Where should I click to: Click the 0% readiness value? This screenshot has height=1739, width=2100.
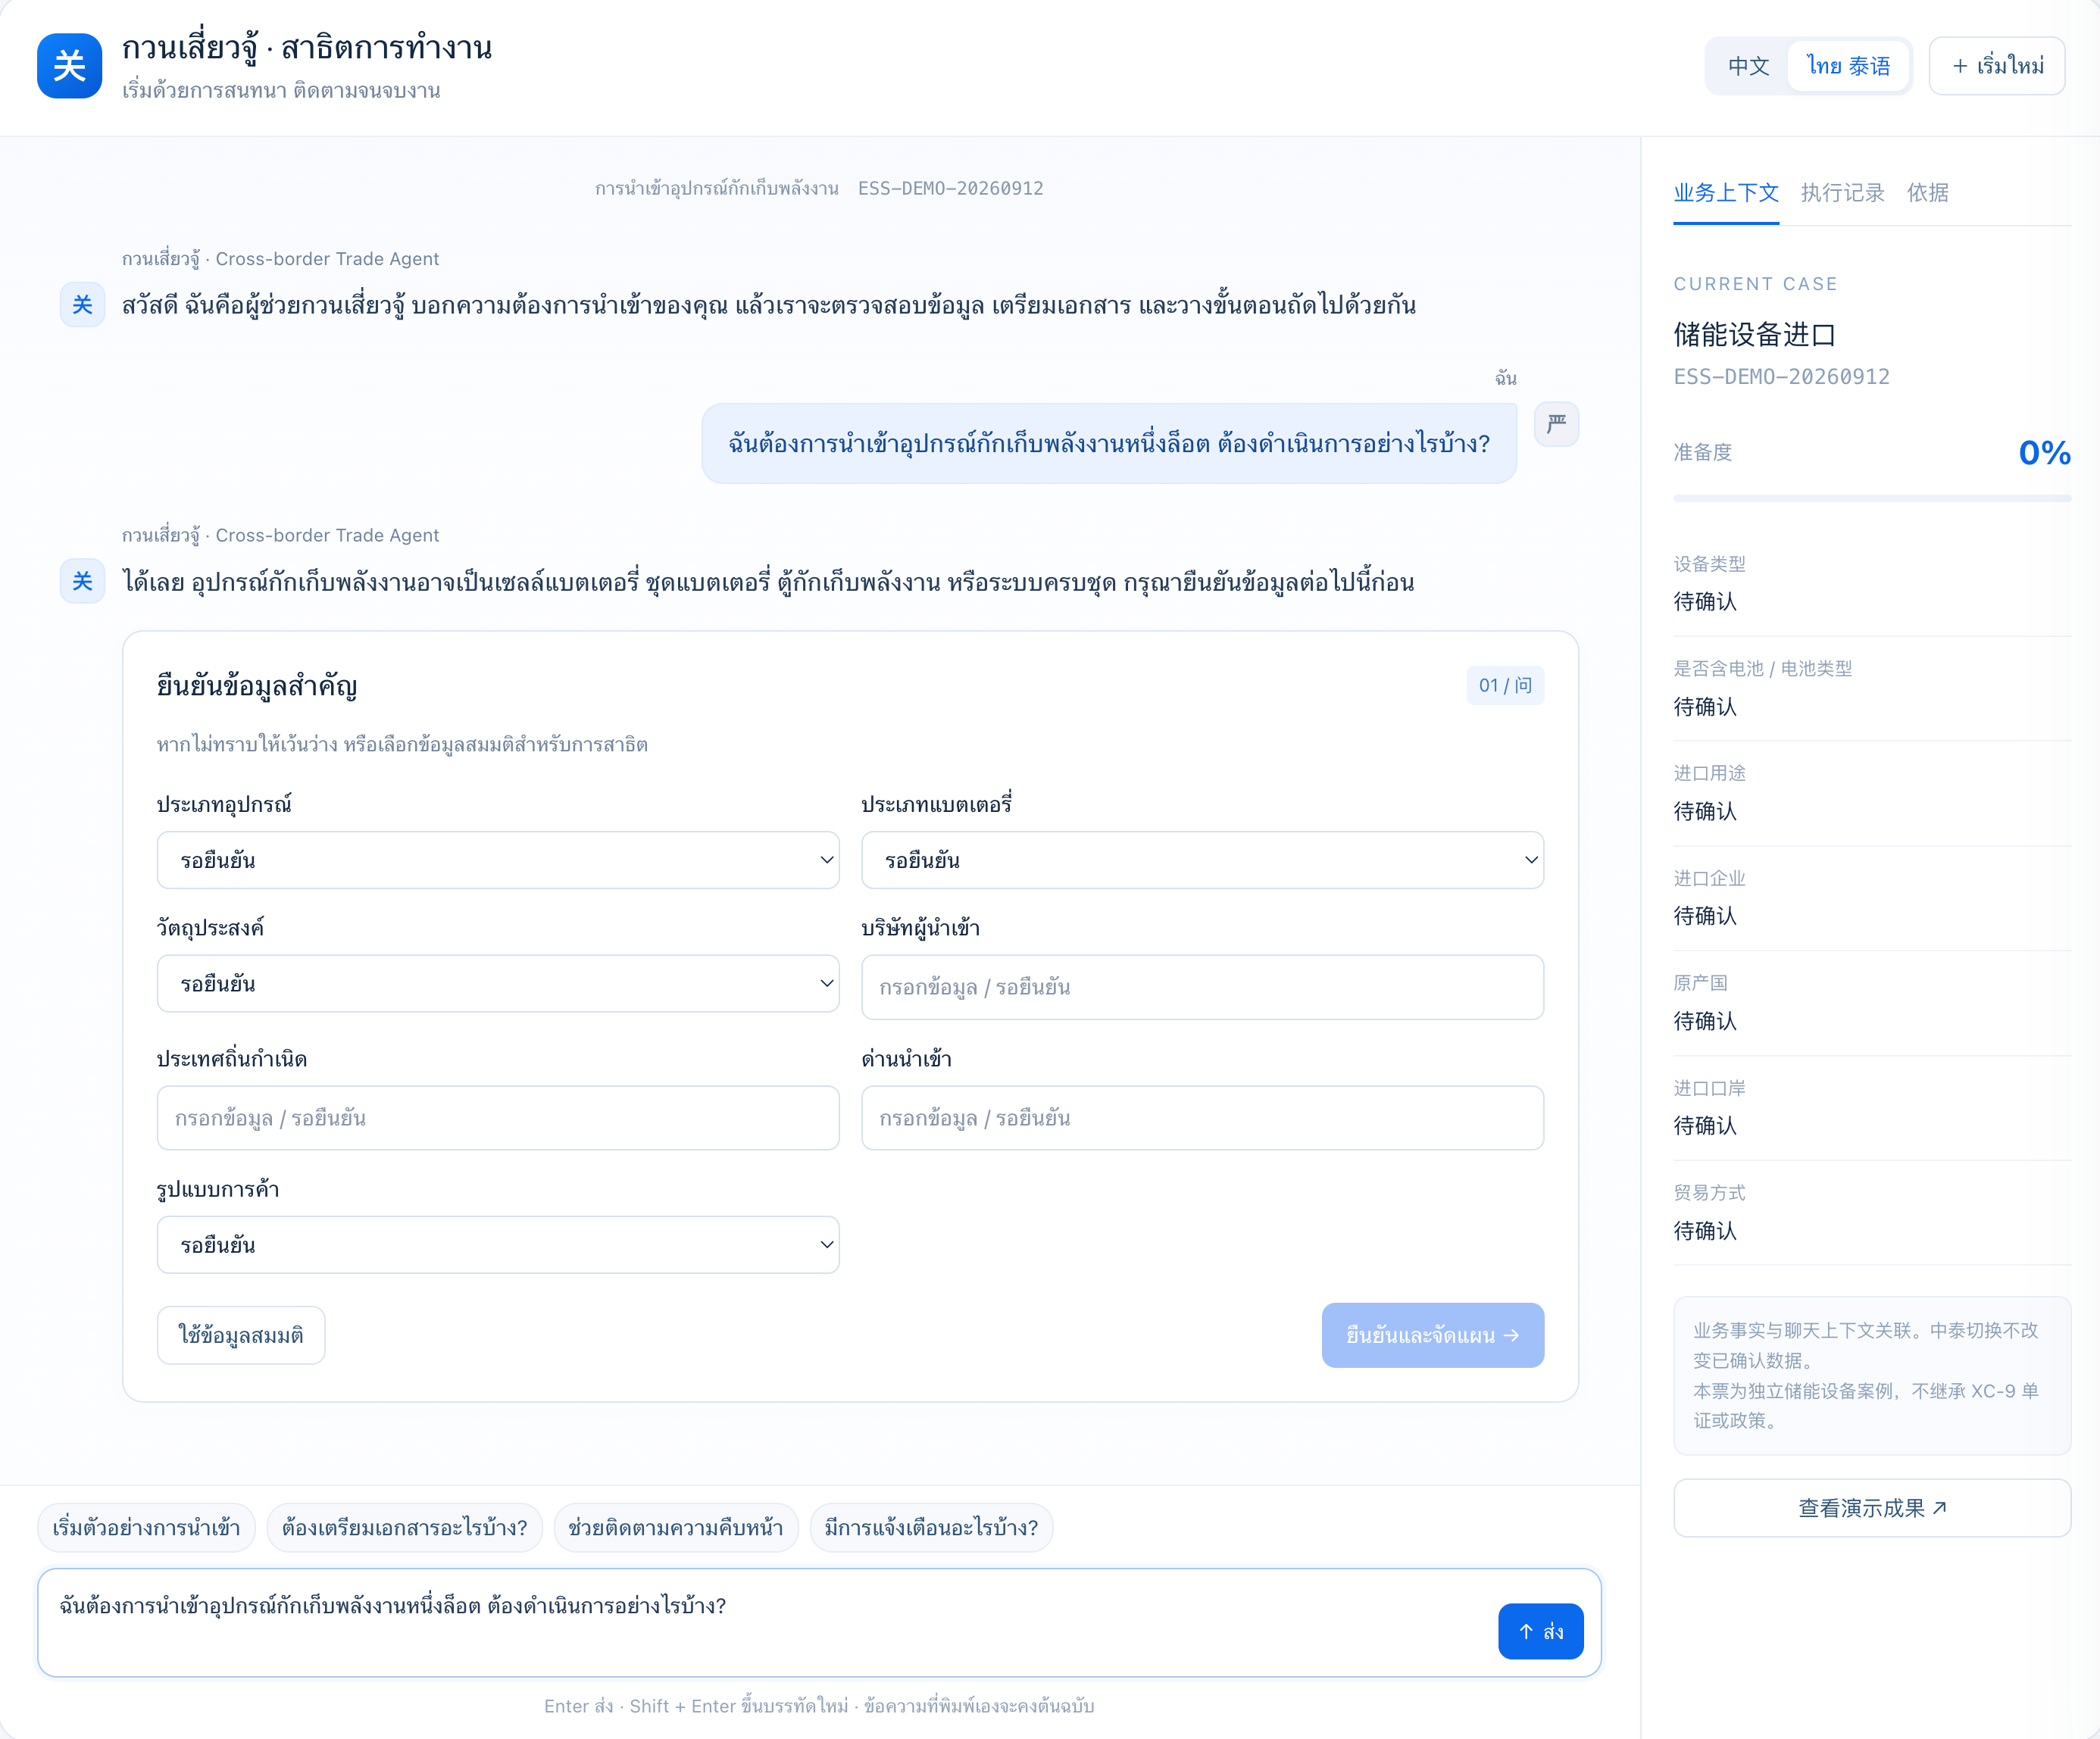(2044, 453)
